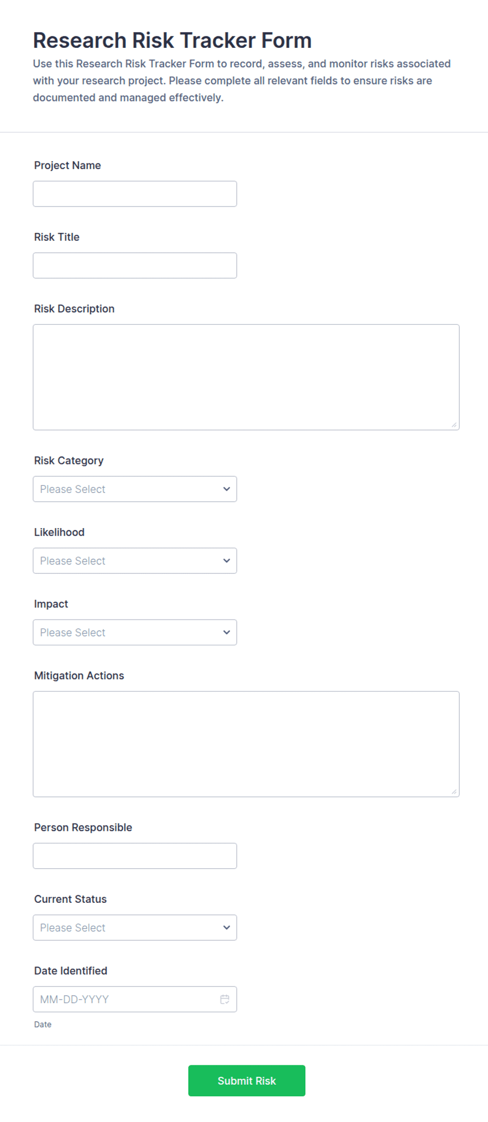
Task: Focus the Risk Description text area
Action: point(246,377)
